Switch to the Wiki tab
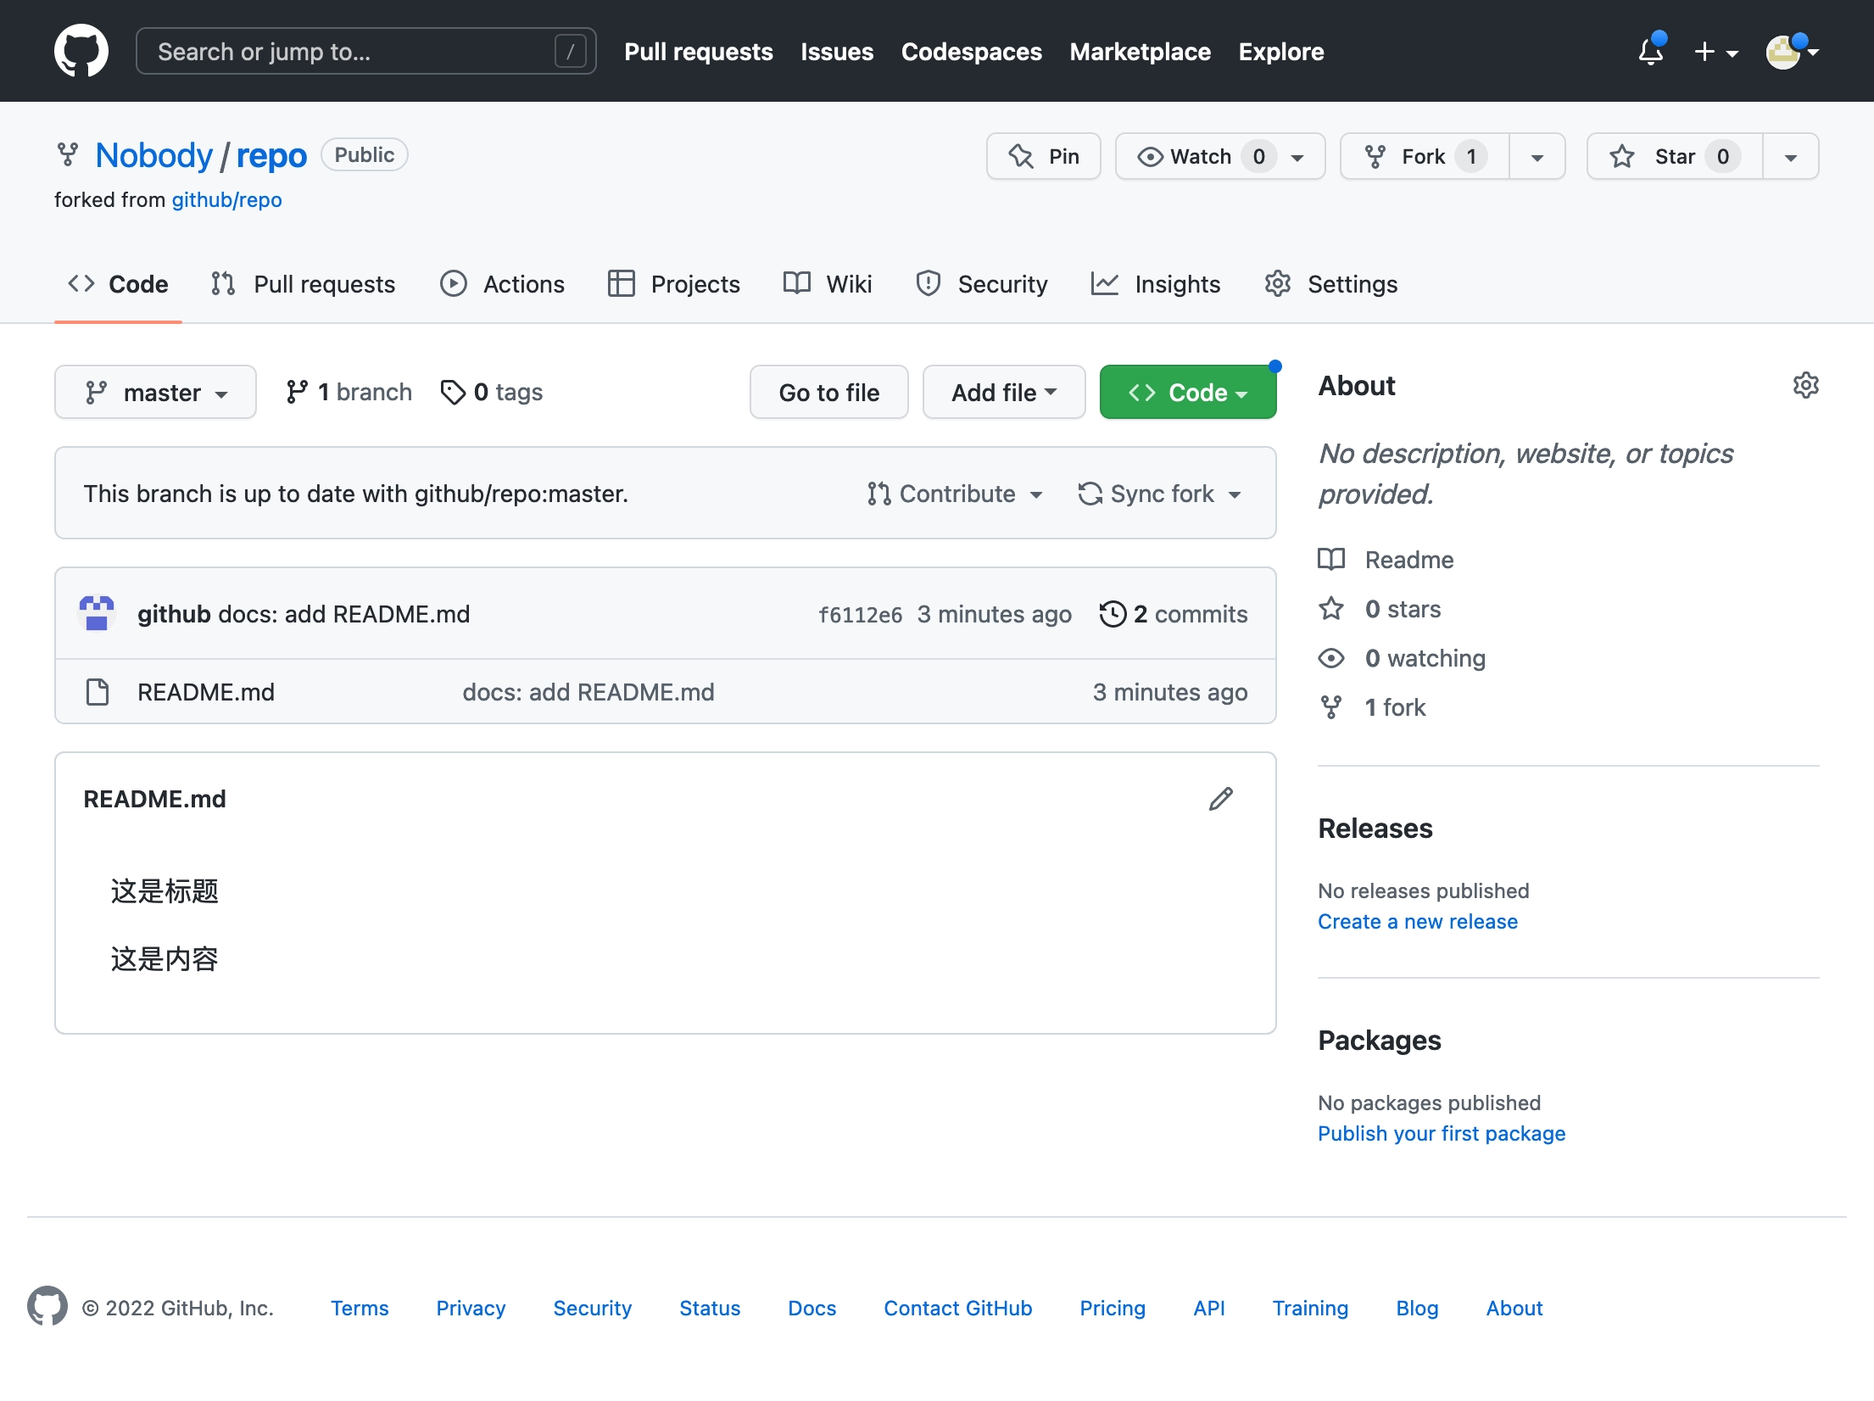Viewport: 1874px width, 1401px height. pos(827,284)
